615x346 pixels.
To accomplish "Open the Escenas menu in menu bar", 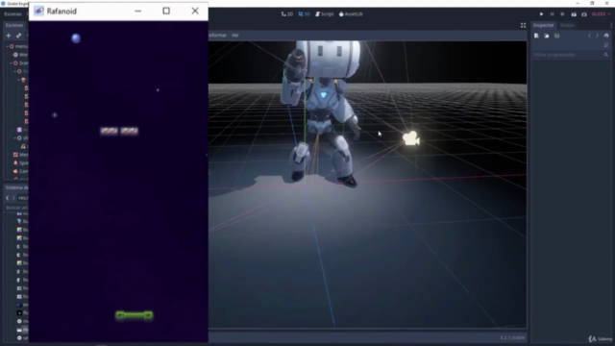I will 12,14.
